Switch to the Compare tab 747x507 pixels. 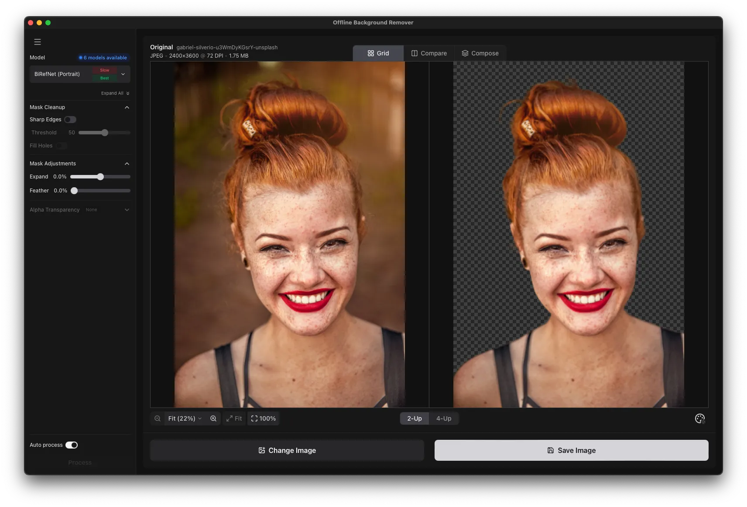[429, 53]
